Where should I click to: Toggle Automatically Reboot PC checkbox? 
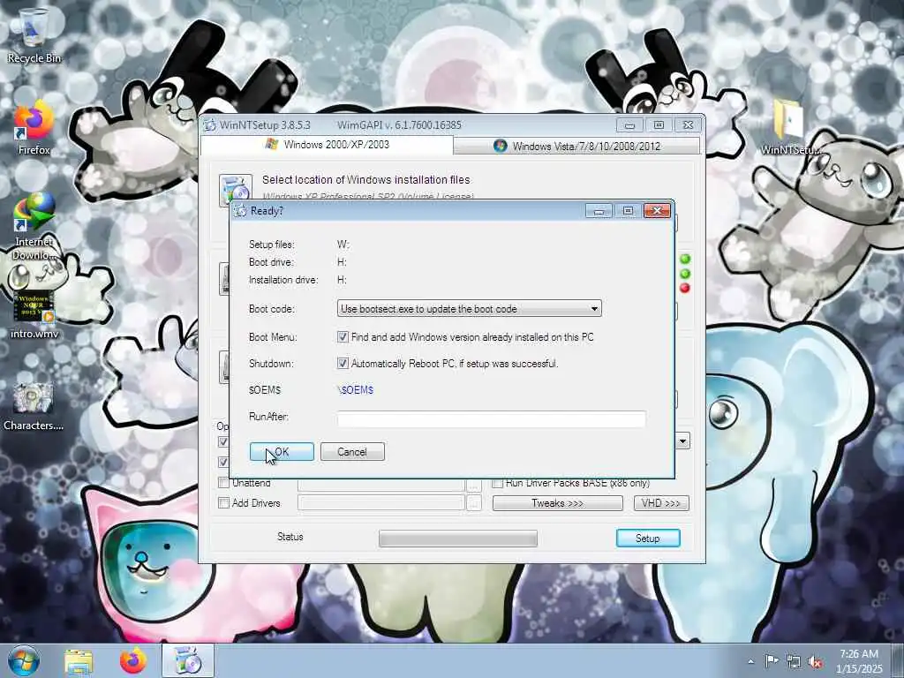(x=343, y=363)
